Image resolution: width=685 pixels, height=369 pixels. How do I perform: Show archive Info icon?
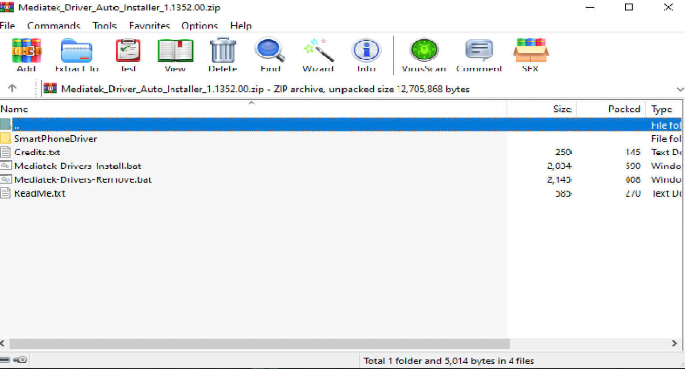click(366, 51)
